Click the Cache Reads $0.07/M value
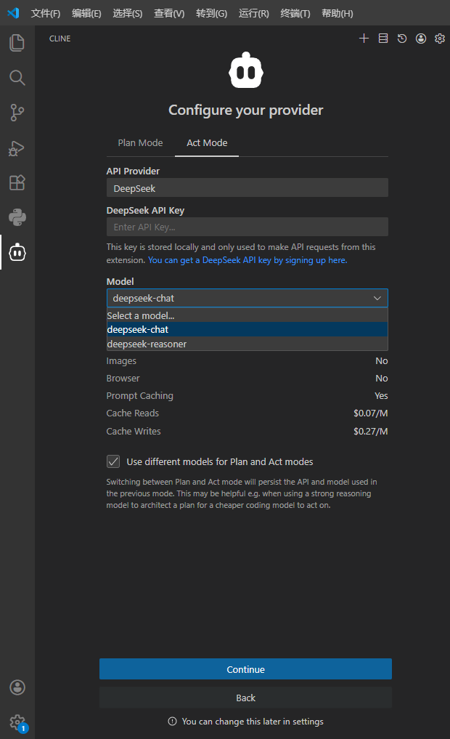 tap(370, 413)
